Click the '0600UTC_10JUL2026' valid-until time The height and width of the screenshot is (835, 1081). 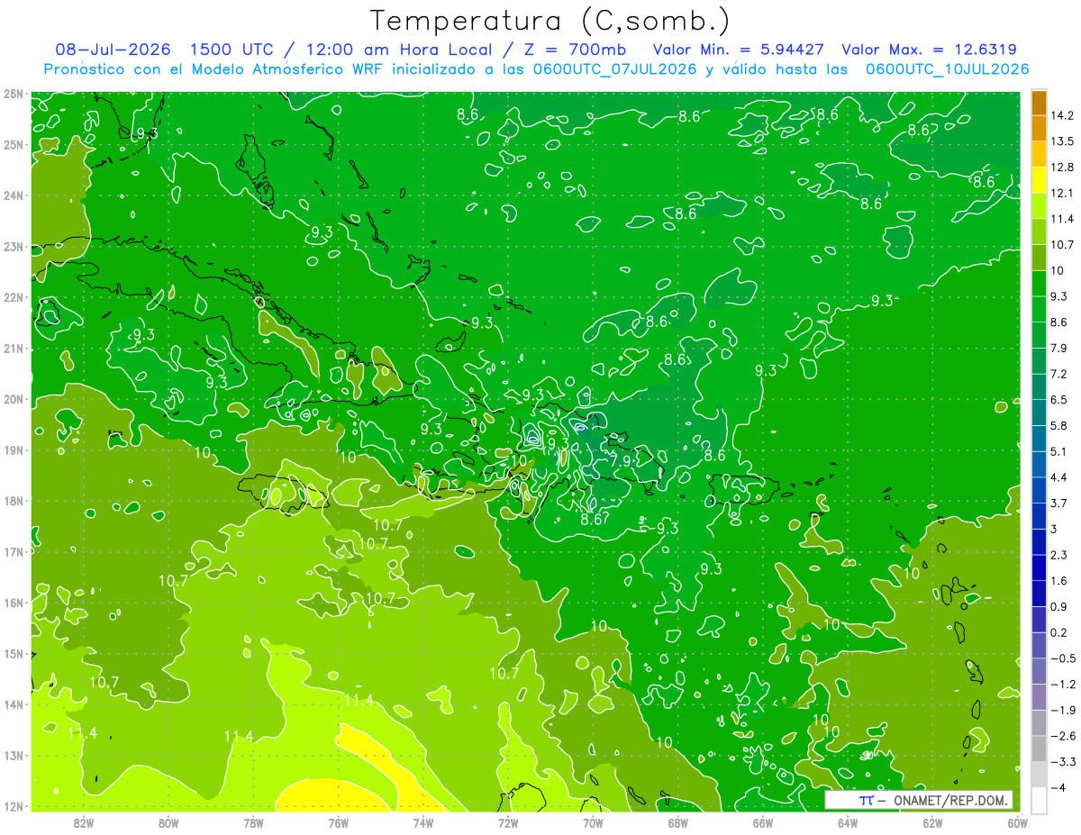pyautogui.click(x=947, y=69)
